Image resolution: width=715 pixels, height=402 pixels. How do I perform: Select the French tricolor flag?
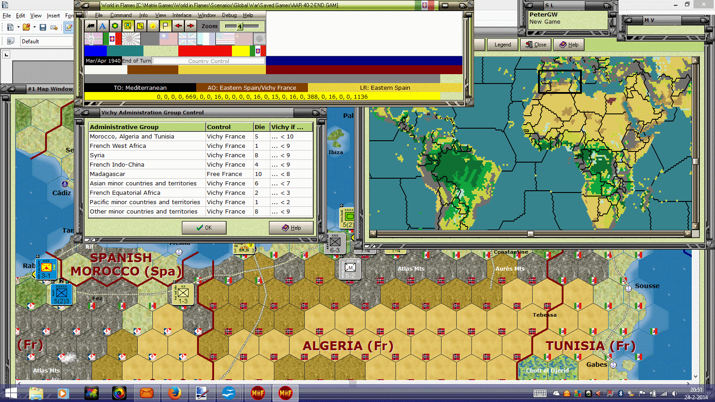206,39
